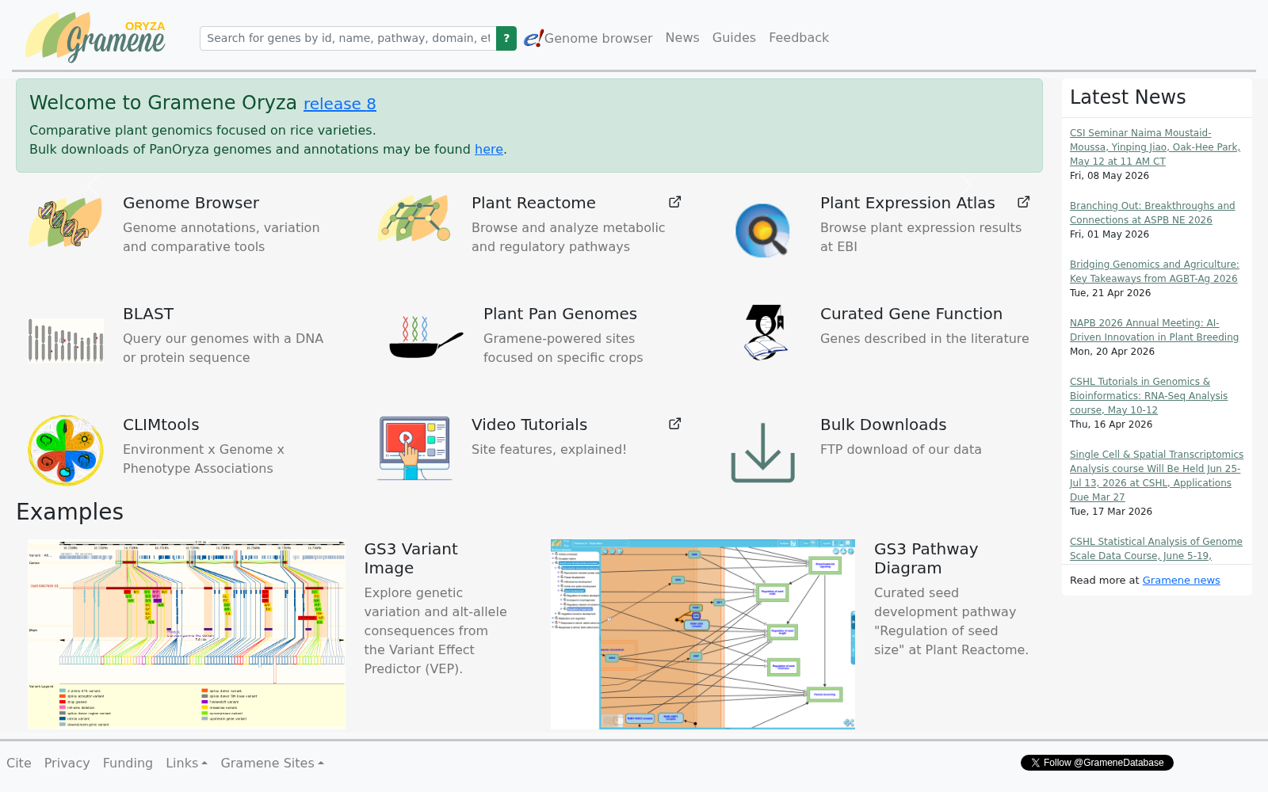Open CSHL Statistical Analysis of Genome news link

click(x=1155, y=549)
